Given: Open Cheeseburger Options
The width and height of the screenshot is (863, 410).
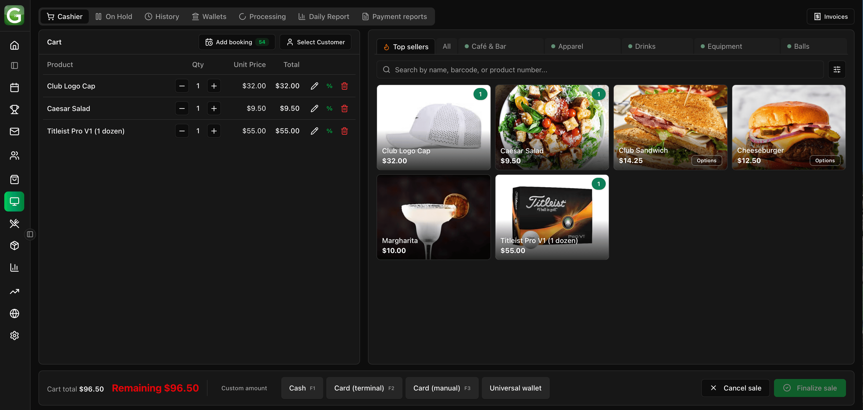Looking at the screenshot, I should (x=824, y=160).
